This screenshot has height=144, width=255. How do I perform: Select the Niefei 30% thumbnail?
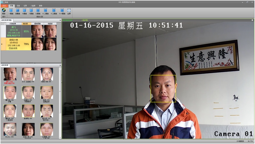click(10, 129)
